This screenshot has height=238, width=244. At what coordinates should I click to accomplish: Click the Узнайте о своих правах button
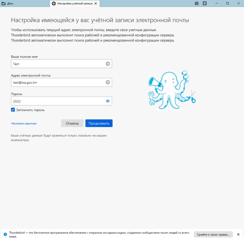(213, 235)
